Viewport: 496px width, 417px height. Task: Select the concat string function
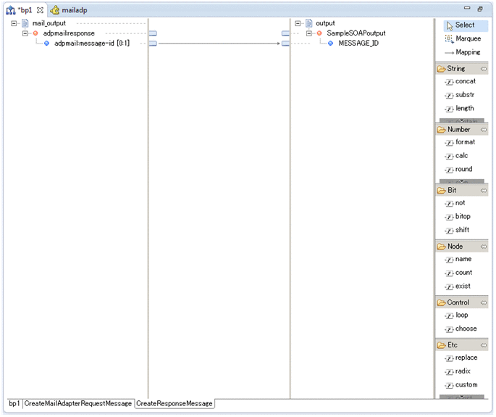pos(465,81)
